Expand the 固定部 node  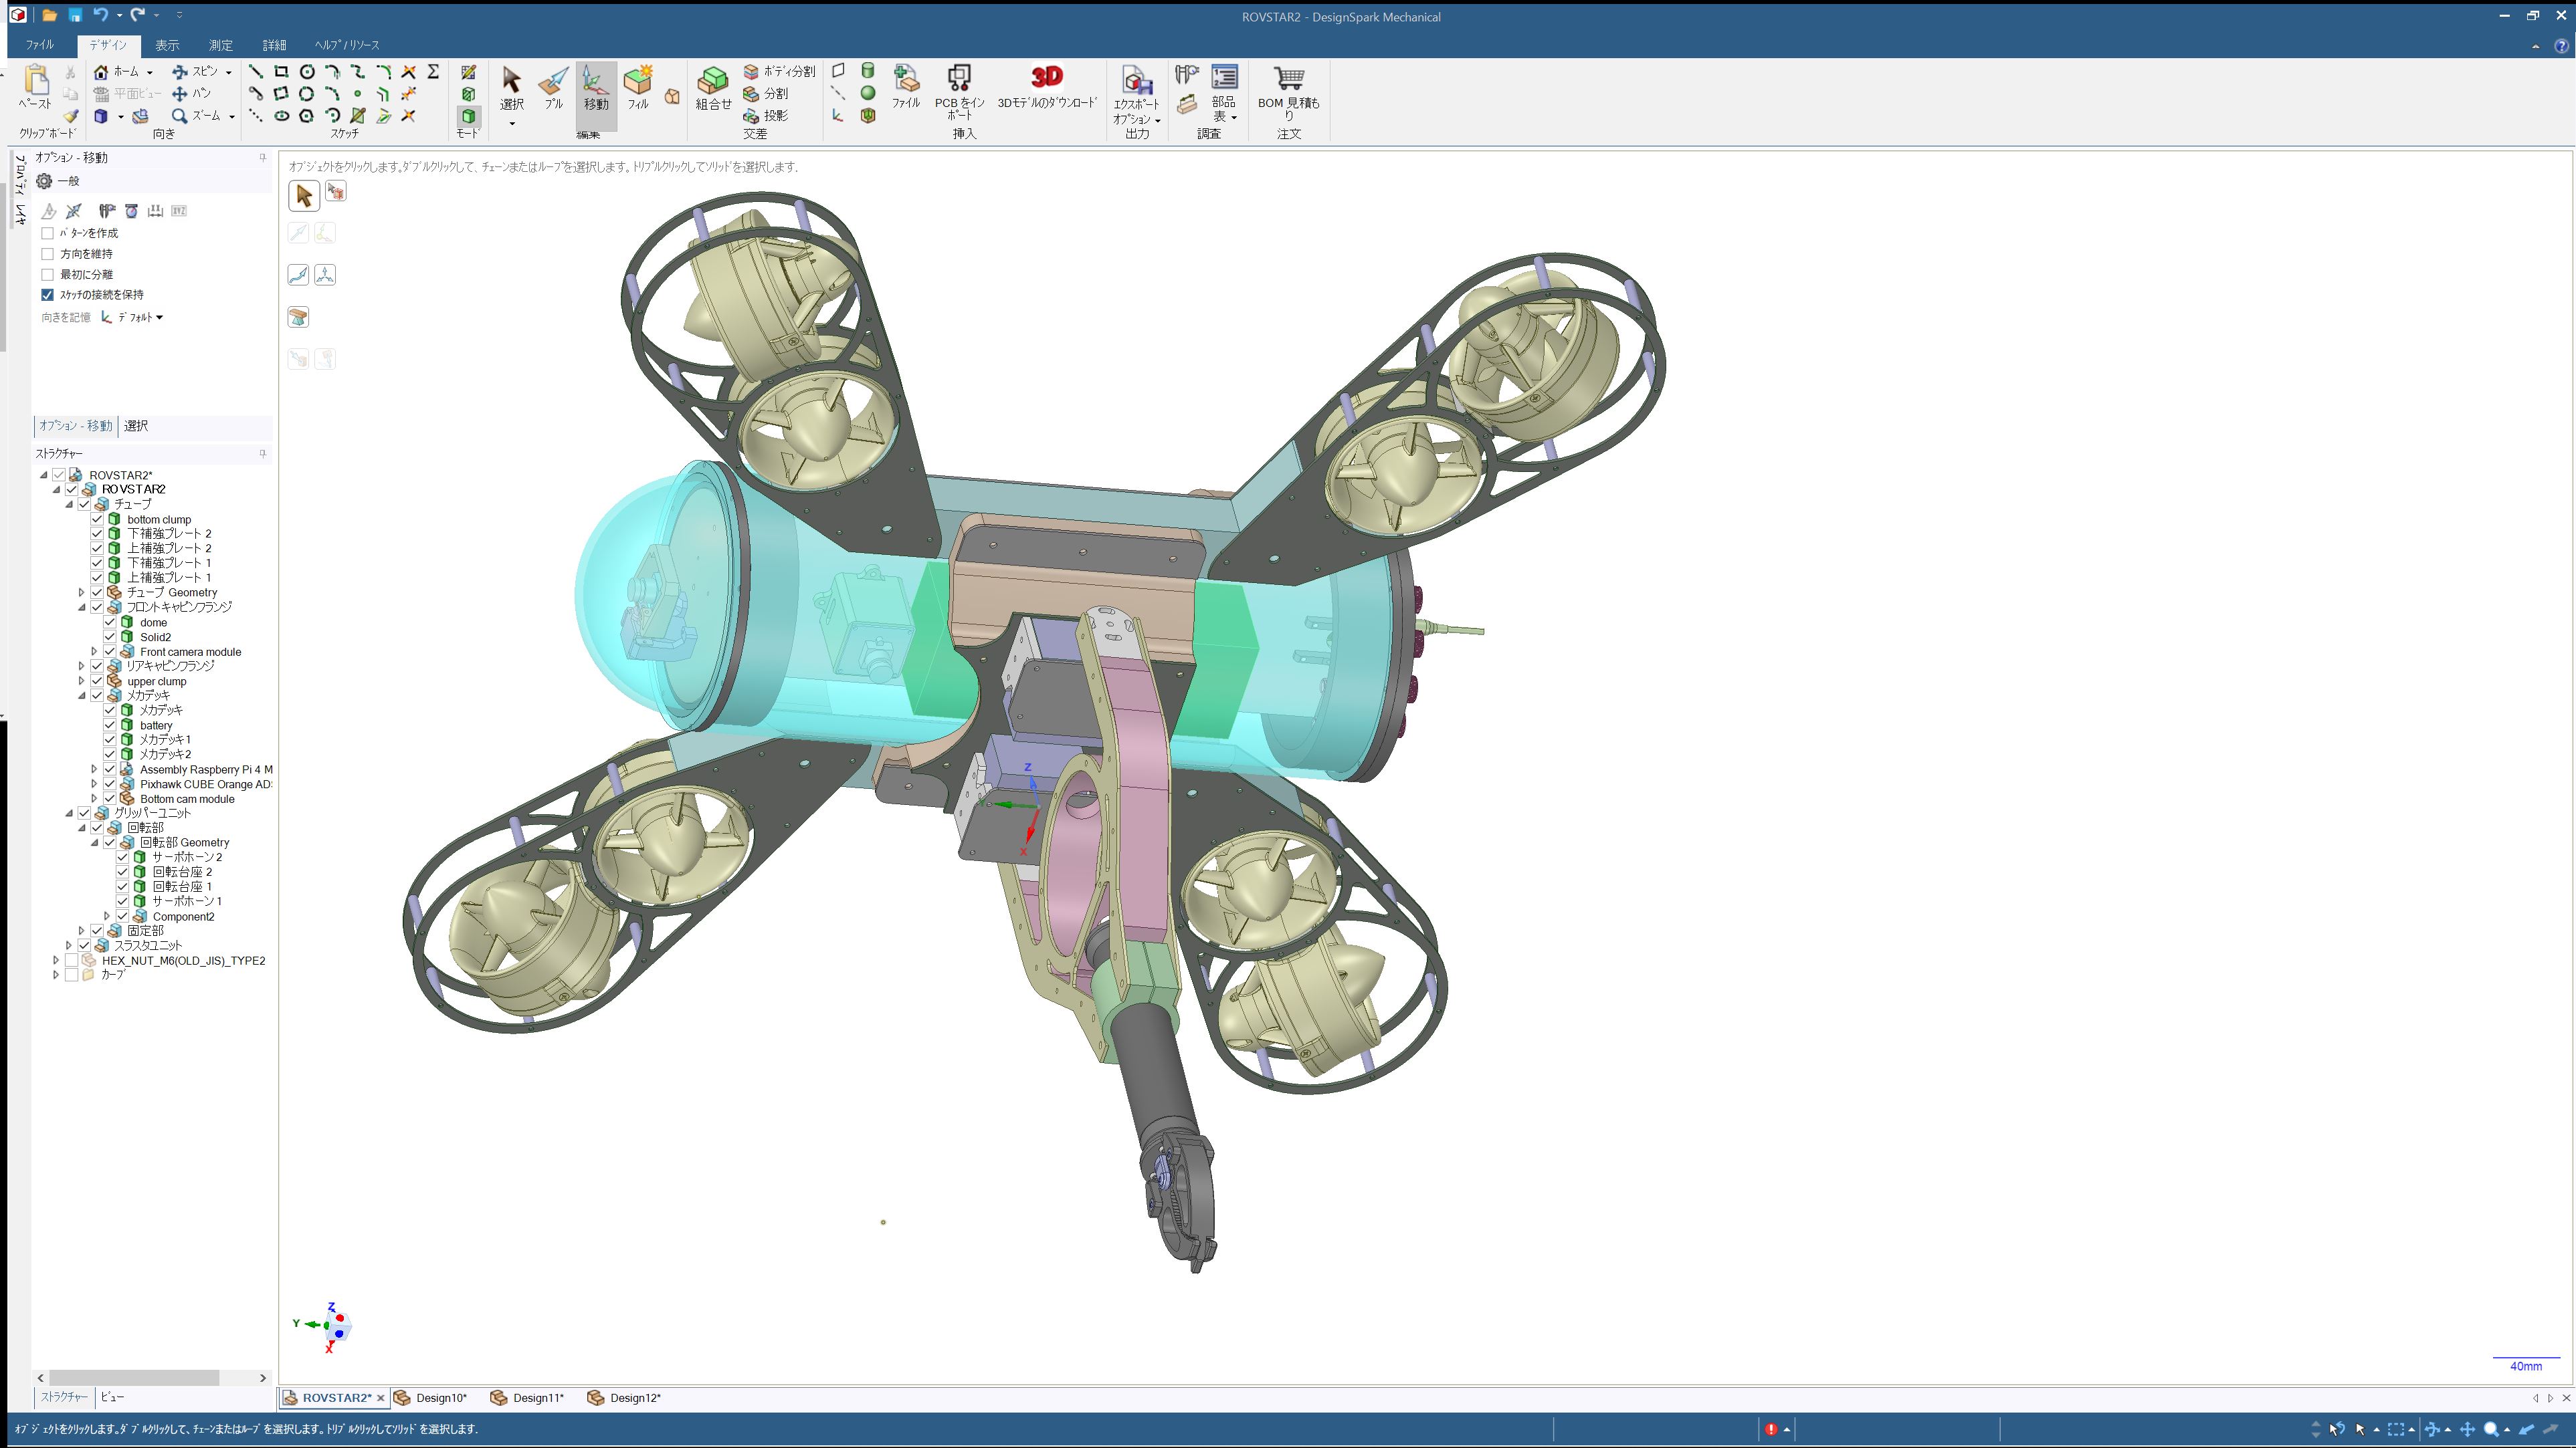tap(82, 931)
